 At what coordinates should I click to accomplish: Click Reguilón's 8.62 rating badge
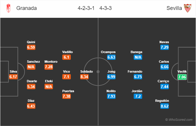point(165,106)
